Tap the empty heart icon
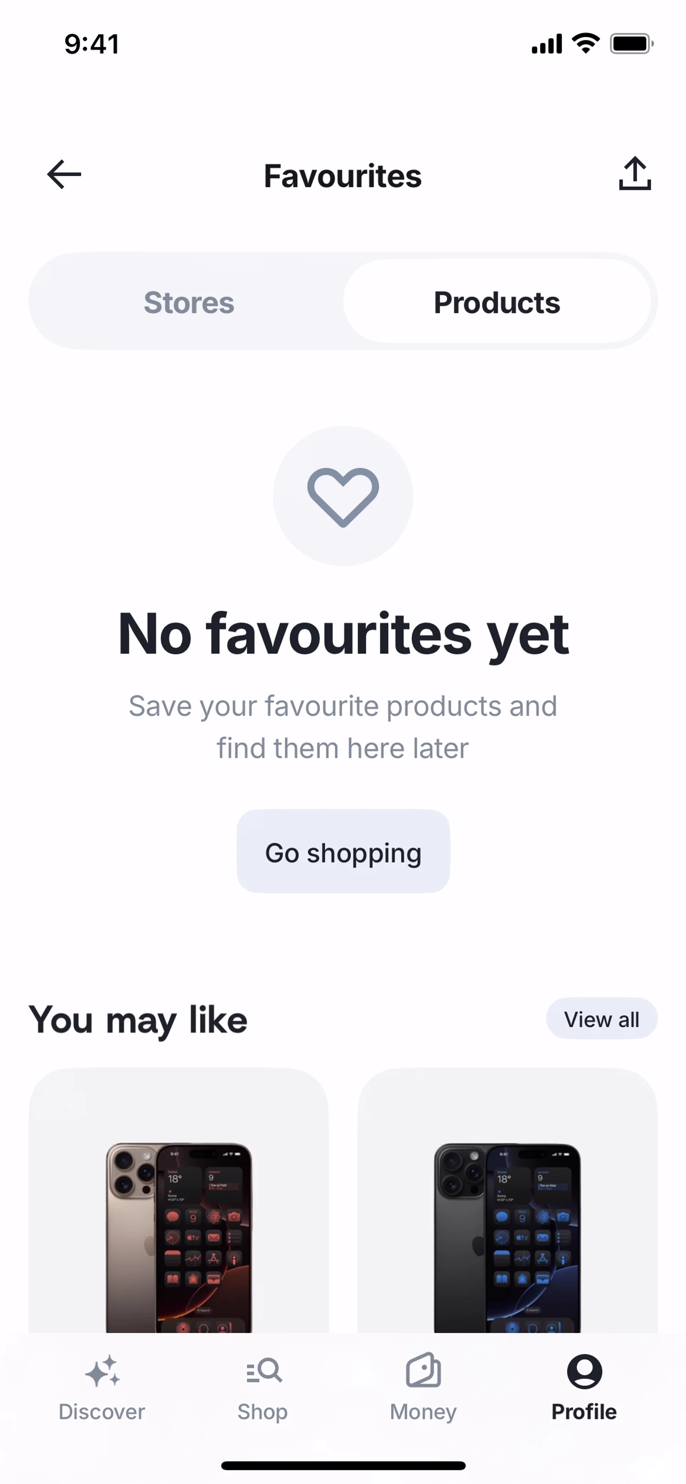The width and height of the screenshot is (686, 1484). point(343,497)
